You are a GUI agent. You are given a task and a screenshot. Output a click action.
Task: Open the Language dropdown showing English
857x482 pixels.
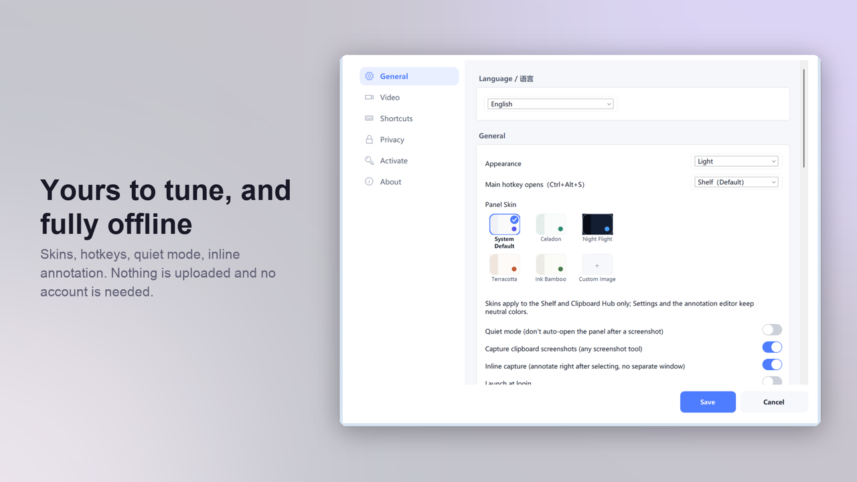[x=550, y=104]
